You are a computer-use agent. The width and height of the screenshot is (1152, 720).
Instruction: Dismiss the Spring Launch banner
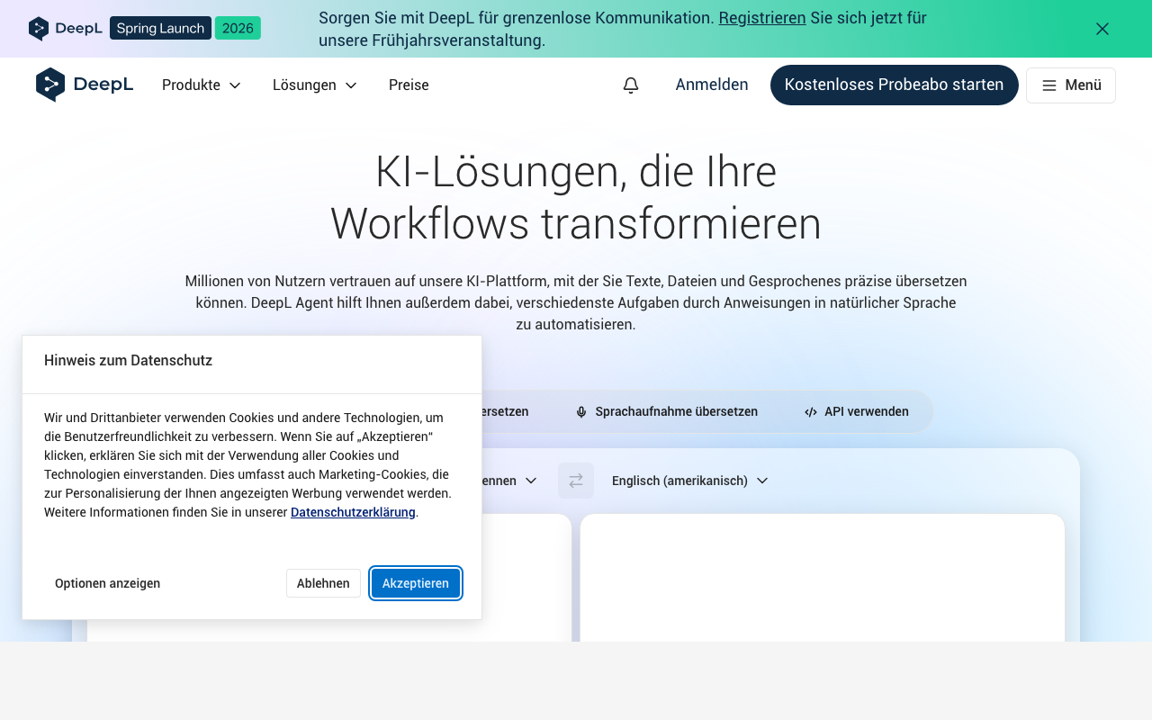[1102, 28]
